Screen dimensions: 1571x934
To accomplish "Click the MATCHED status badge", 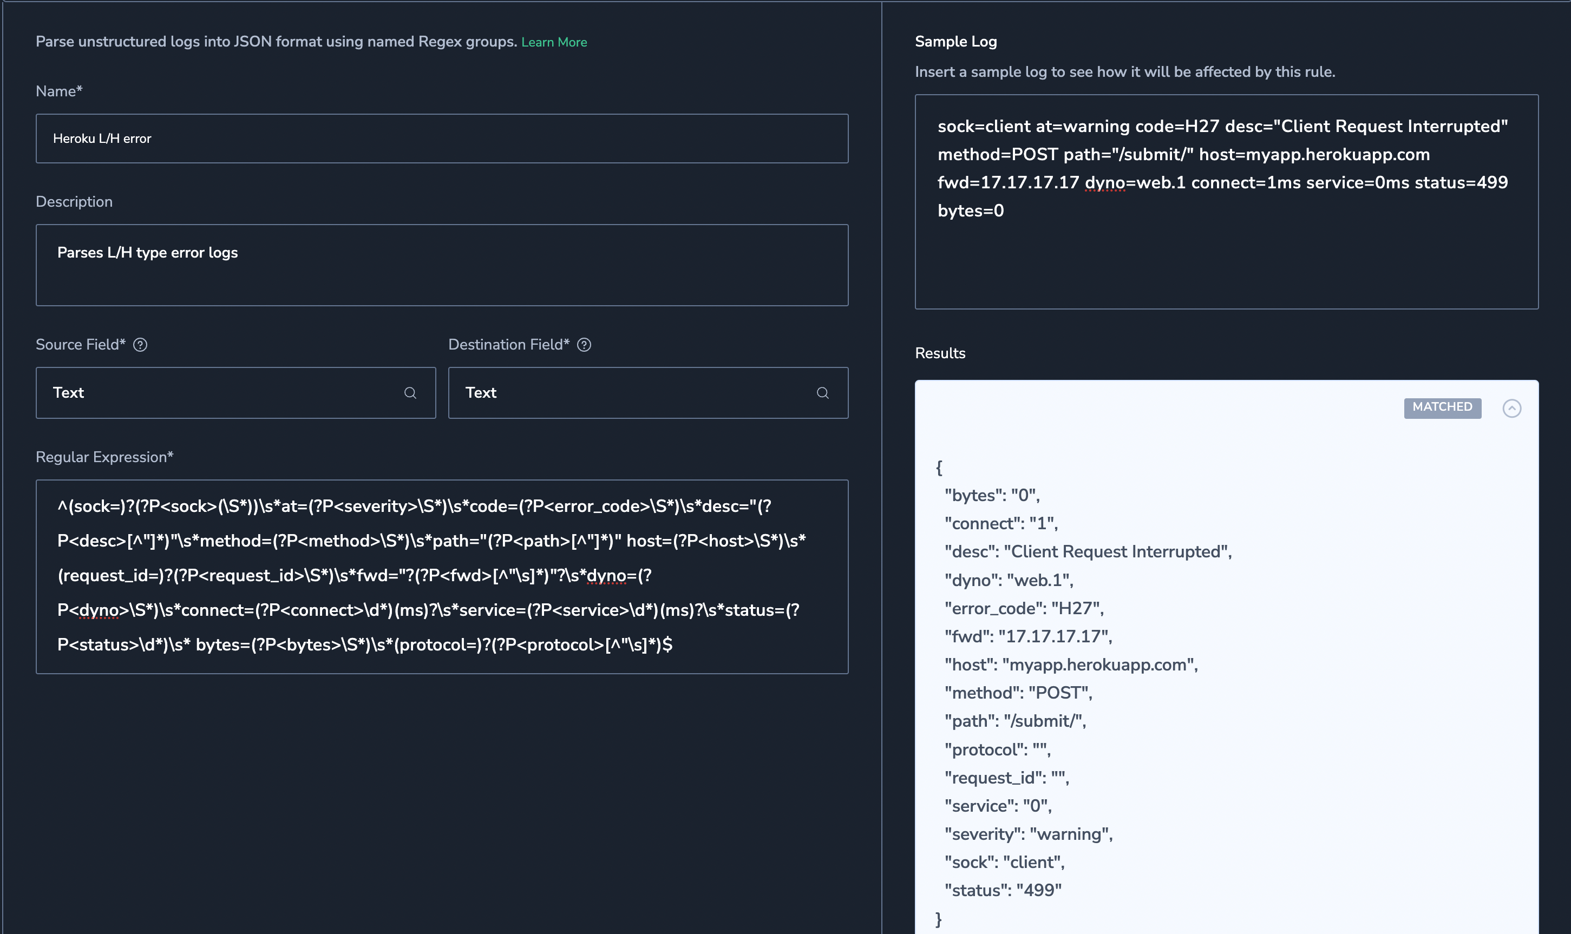I will pyautogui.click(x=1442, y=407).
